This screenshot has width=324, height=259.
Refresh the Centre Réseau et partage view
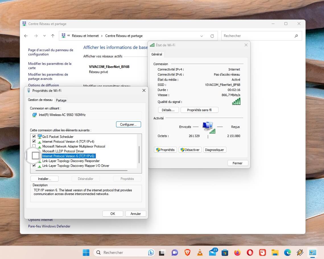pos(212,36)
